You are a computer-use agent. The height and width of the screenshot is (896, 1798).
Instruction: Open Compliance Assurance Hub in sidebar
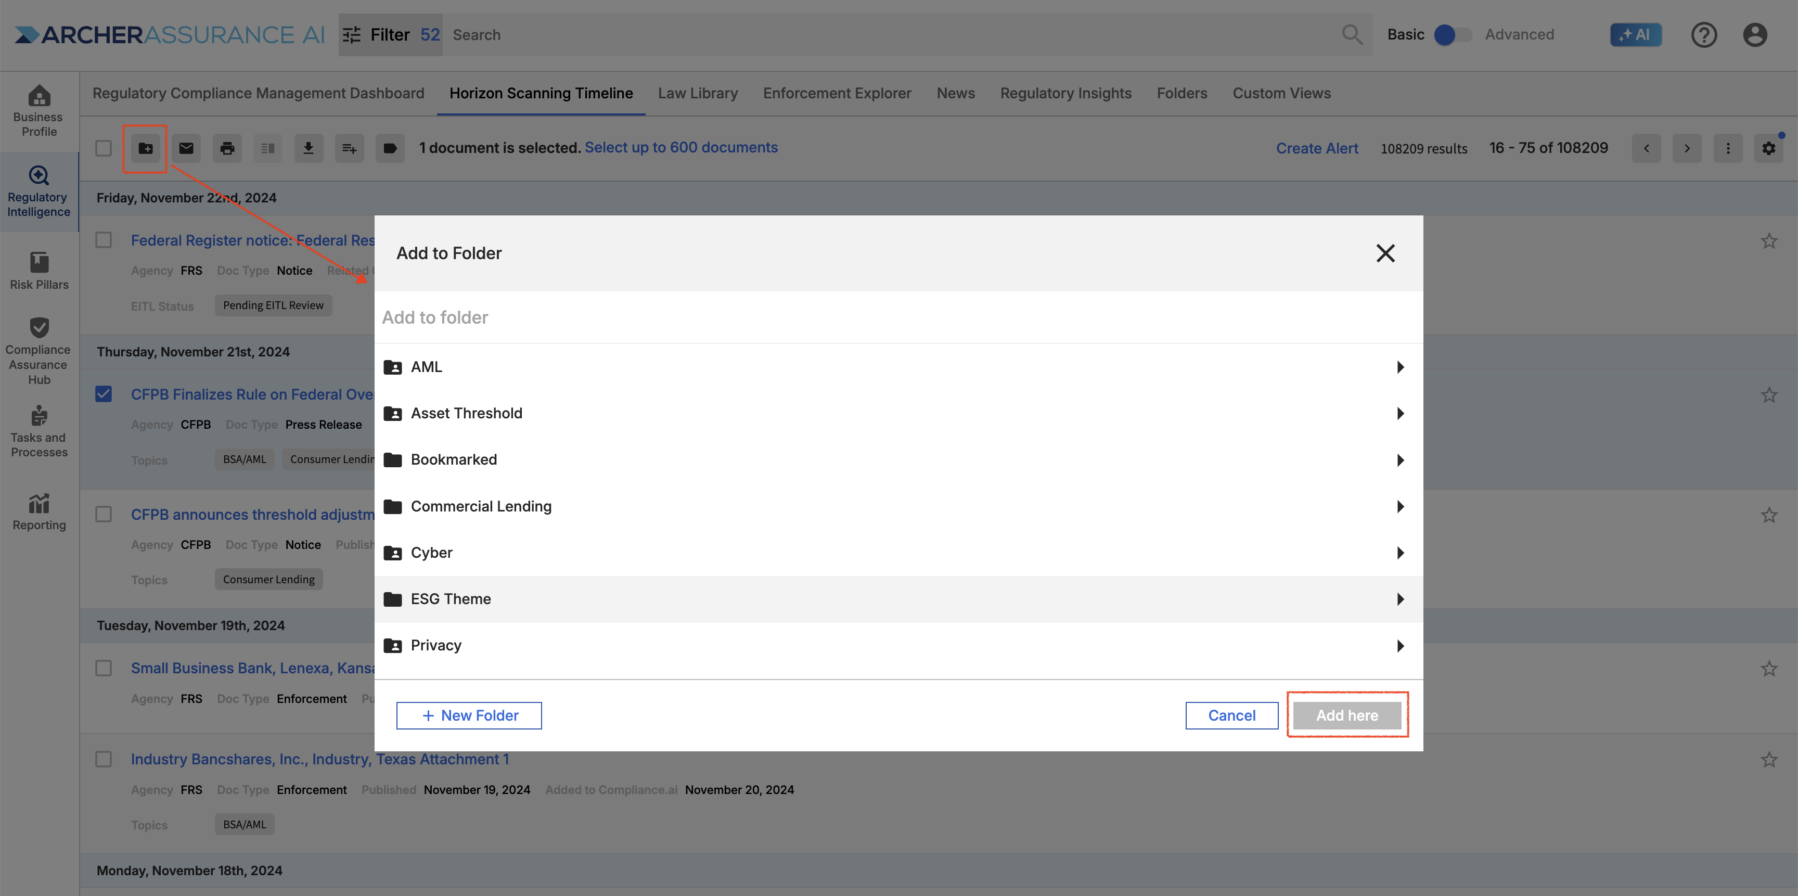[39, 350]
